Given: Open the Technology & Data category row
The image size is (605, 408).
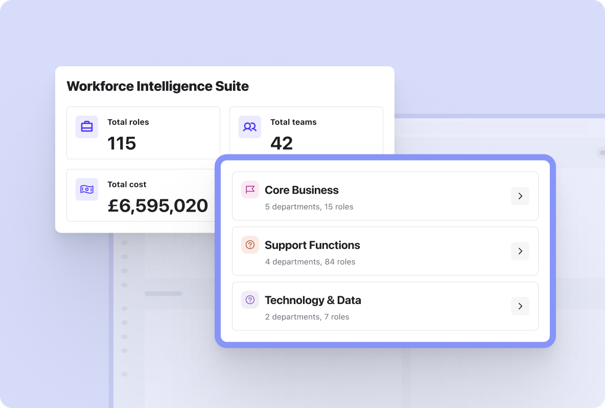Looking at the screenshot, I should [385, 307].
